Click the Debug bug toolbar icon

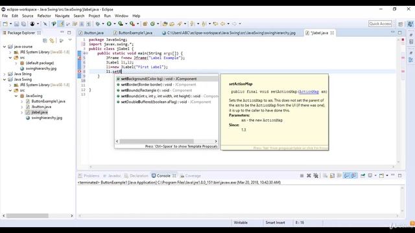pos(98,24)
